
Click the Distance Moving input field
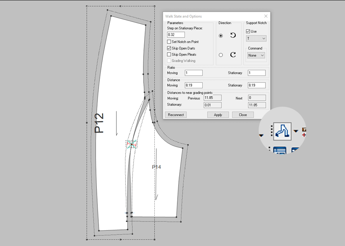pos(193,85)
